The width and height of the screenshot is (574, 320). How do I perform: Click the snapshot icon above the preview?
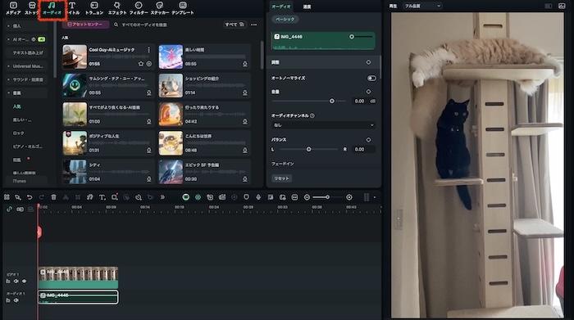562,6
